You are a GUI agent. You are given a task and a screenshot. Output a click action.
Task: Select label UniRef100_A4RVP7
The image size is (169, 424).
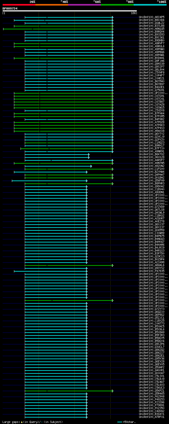[152, 160]
